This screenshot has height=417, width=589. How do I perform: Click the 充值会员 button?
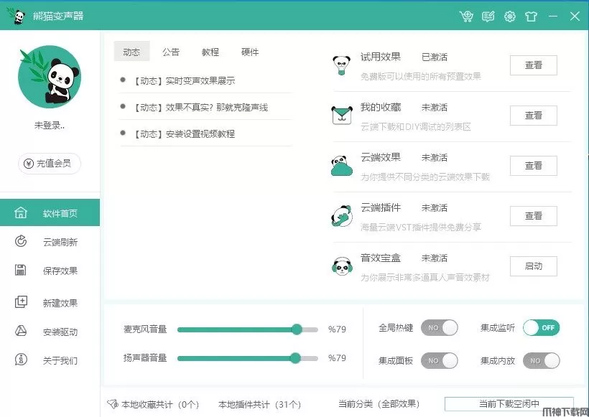pos(50,163)
